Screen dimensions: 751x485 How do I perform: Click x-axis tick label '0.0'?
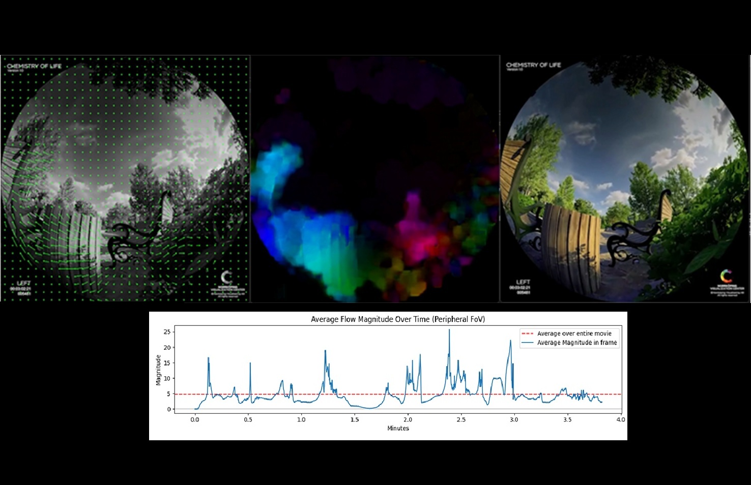195,419
